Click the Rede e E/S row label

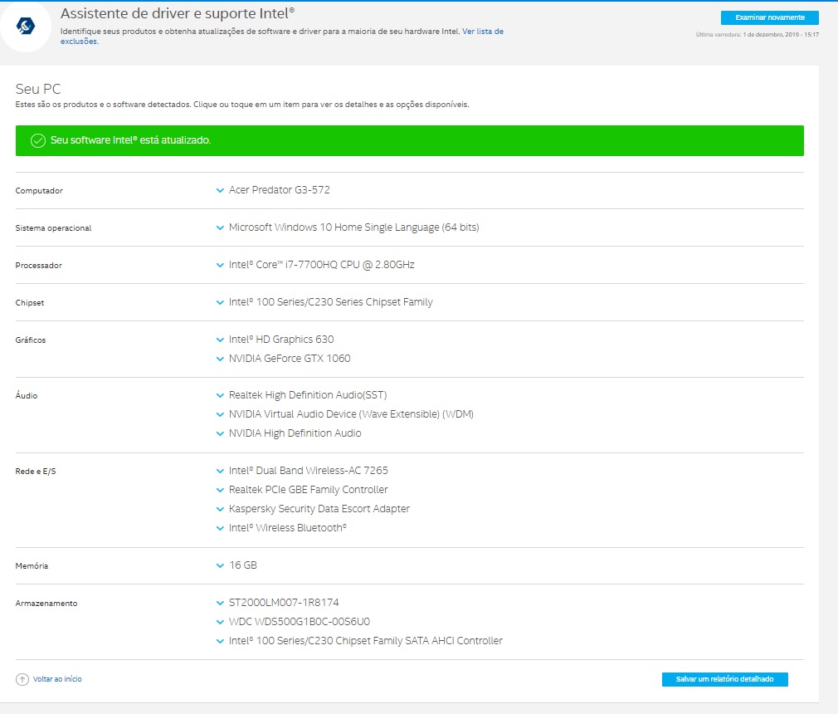(x=36, y=472)
